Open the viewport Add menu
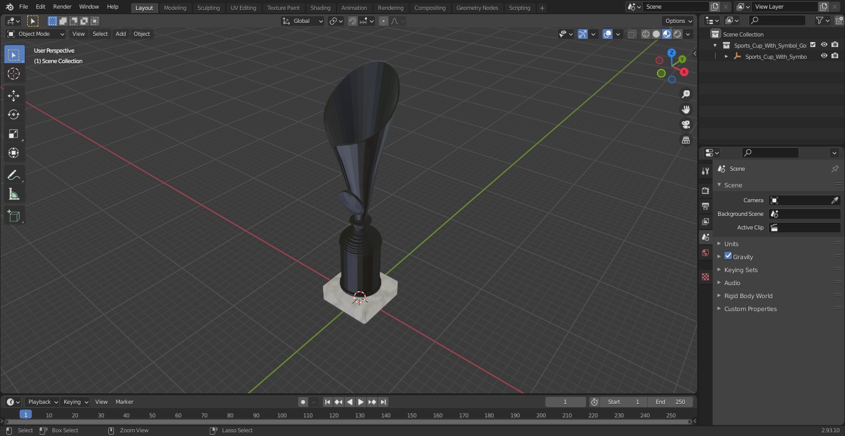 tap(121, 34)
